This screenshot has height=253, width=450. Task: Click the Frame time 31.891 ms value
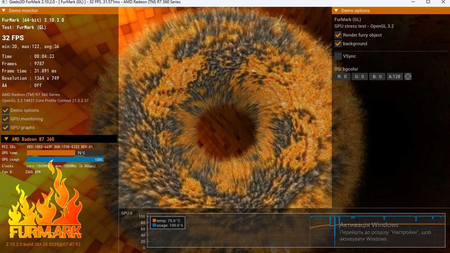point(45,71)
